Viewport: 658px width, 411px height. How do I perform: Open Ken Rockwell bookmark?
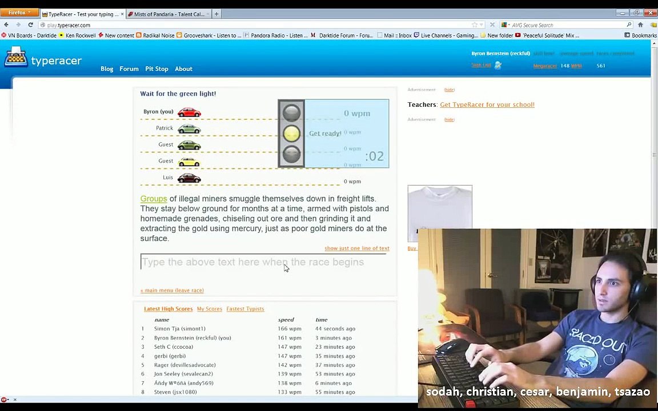point(77,35)
